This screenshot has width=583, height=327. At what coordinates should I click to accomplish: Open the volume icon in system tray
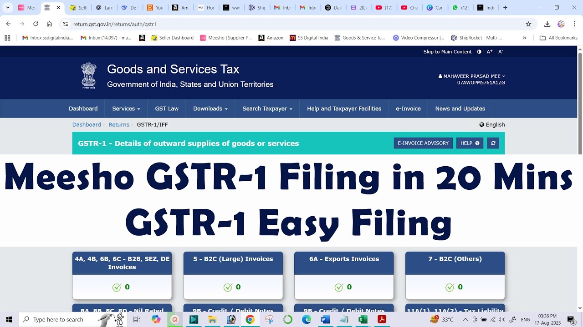click(501, 320)
